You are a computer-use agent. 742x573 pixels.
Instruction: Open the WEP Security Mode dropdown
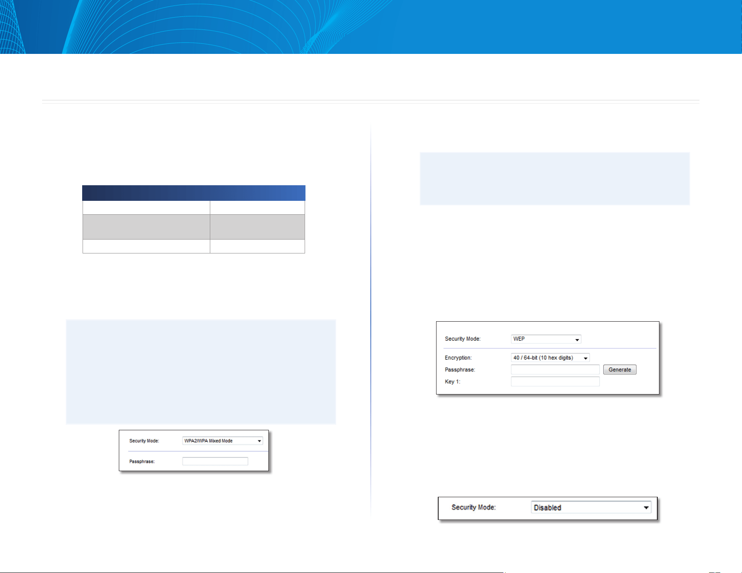pyautogui.click(x=546, y=339)
